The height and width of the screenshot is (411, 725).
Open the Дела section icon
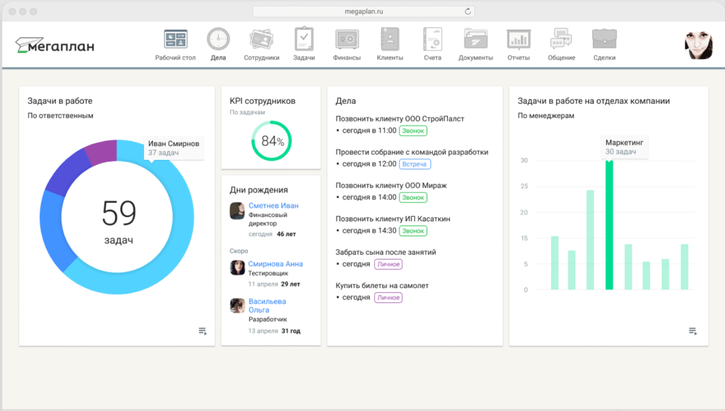(218, 39)
